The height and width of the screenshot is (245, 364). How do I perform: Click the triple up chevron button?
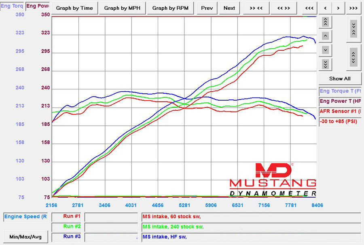325,22
